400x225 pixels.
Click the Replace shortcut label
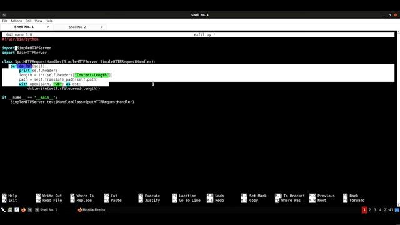(84, 201)
